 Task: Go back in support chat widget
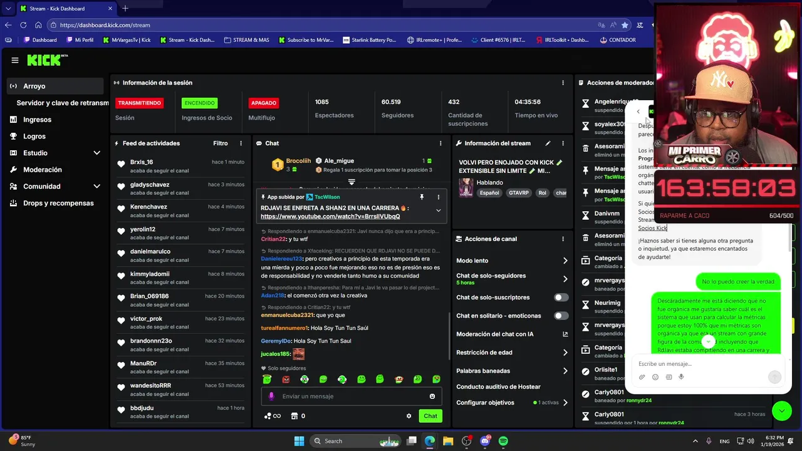tap(638, 112)
